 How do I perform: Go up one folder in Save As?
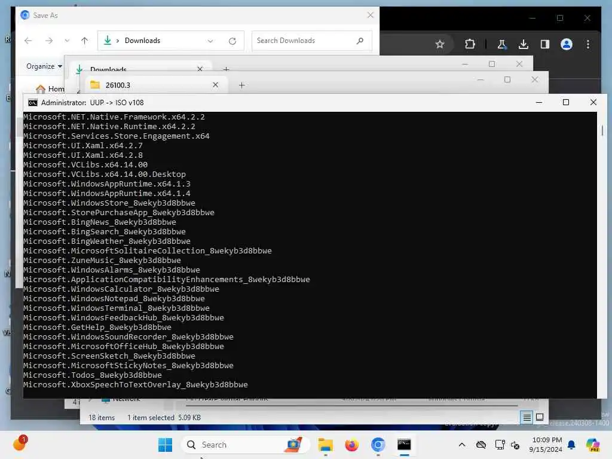pyautogui.click(x=85, y=41)
